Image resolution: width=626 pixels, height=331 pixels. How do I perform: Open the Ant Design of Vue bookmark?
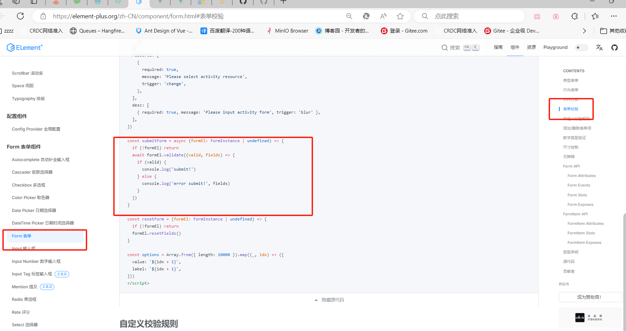pos(164,31)
